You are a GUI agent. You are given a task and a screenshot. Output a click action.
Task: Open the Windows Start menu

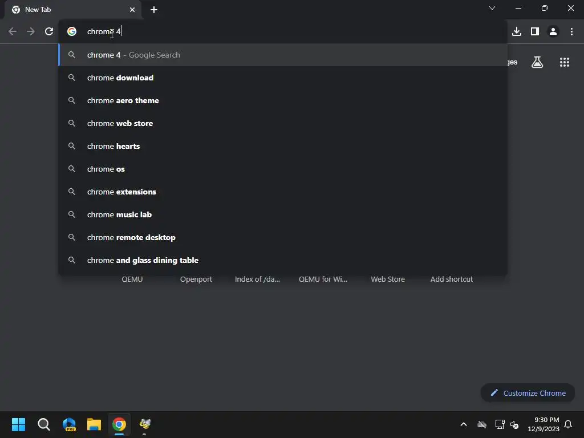18,424
